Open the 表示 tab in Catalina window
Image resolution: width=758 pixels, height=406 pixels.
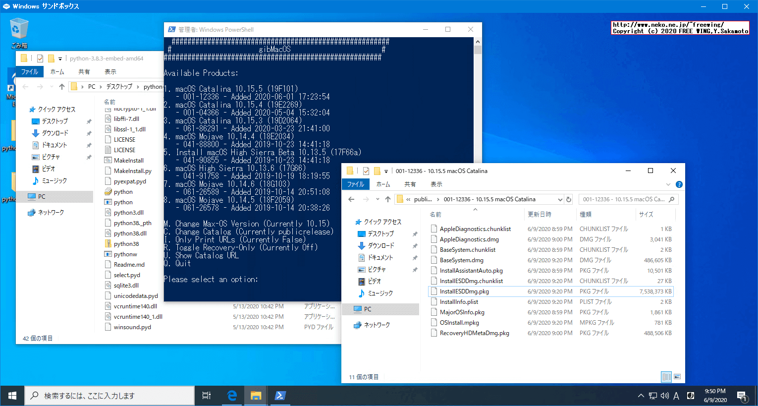(436, 184)
